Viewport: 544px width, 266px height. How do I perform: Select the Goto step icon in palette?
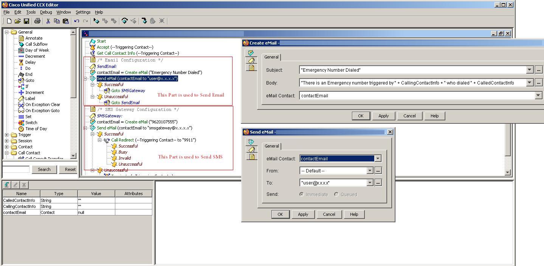click(21, 80)
